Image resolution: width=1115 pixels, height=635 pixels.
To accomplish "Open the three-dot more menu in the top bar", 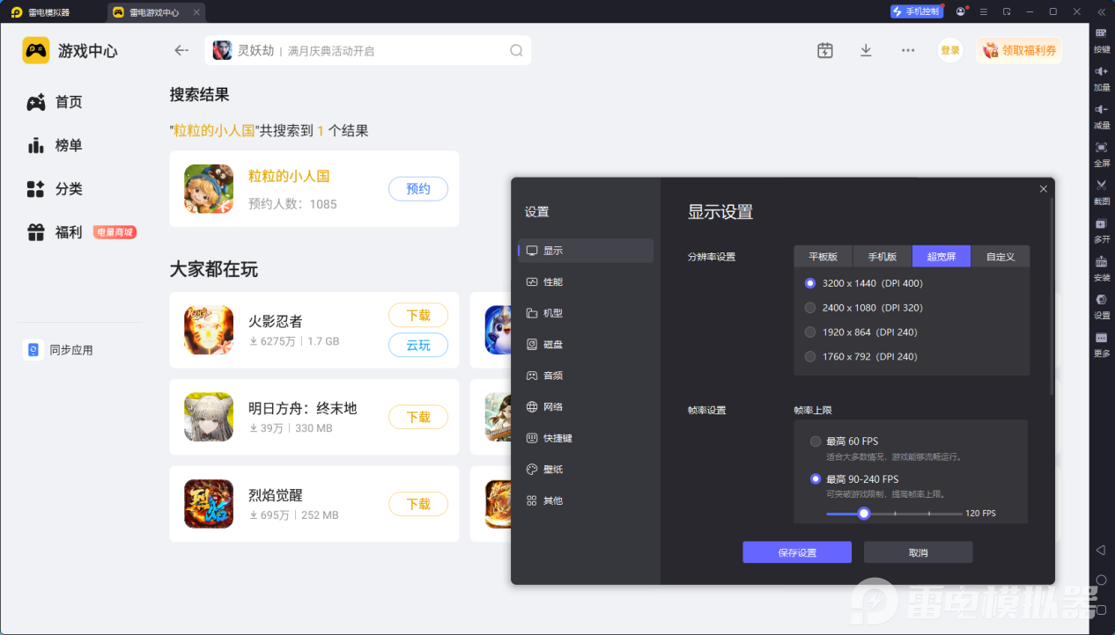I will [908, 50].
